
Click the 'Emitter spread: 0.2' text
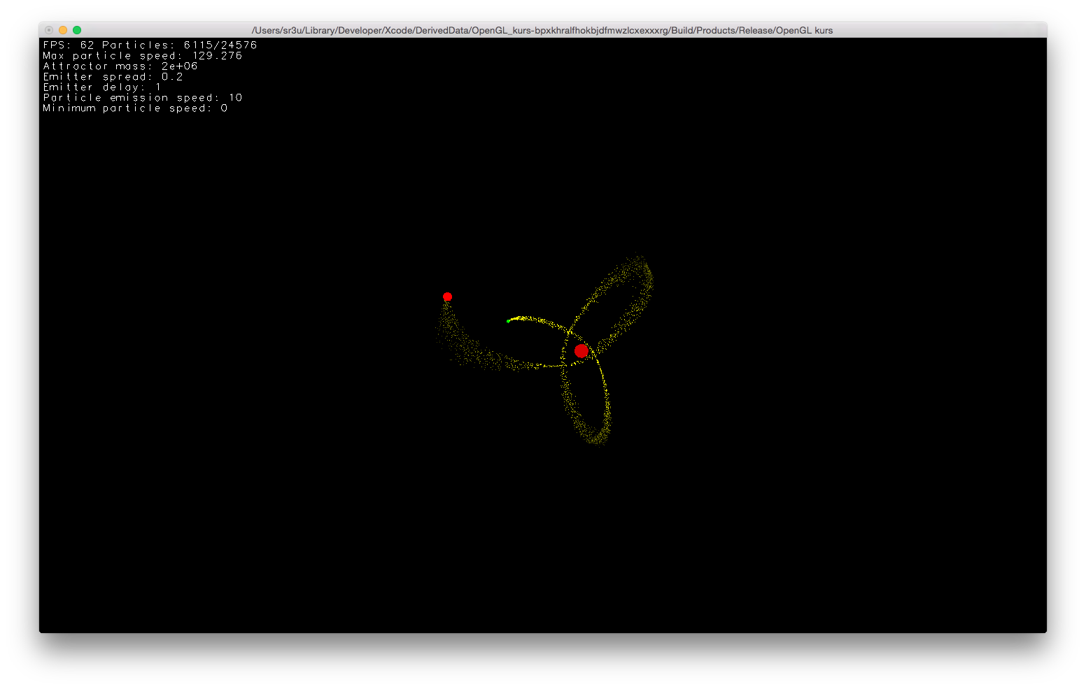pyautogui.click(x=113, y=76)
